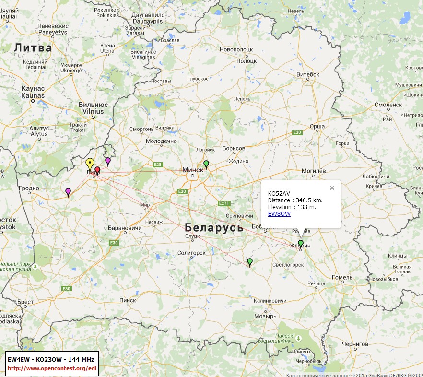Click the Витебск city label

click(x=308, y=74)
